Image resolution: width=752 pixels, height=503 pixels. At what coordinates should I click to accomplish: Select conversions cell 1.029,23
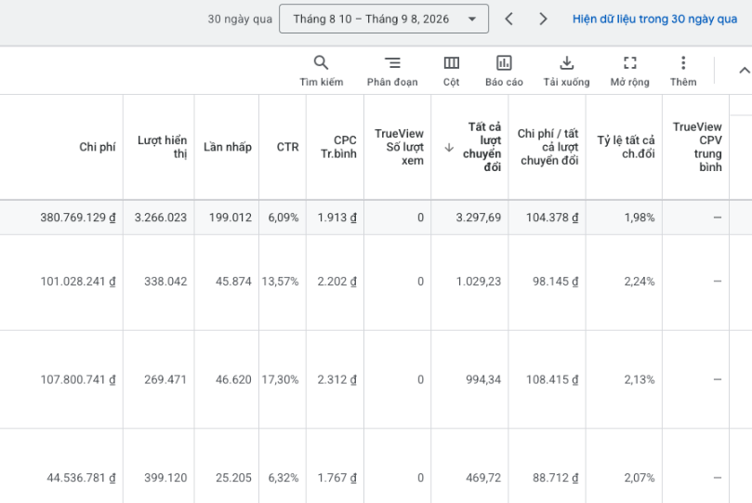click(478, 282)
